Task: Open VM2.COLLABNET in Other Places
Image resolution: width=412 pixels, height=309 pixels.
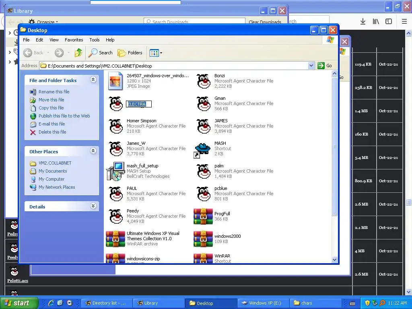Action: [x=55, y=163]
